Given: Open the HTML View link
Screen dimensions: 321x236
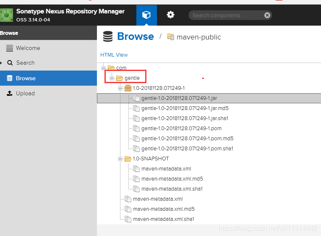Looking at the screenshot, I should [114, 55].
